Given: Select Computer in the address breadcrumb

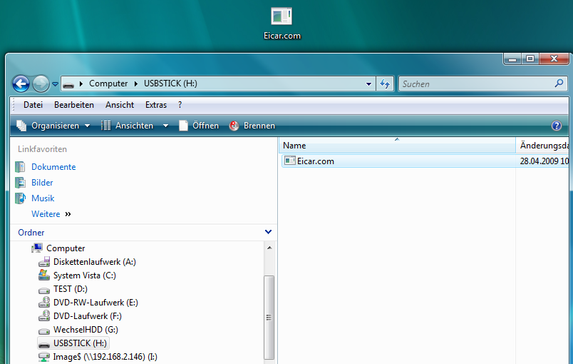Looking at the screenshot, I should point(108,84).
